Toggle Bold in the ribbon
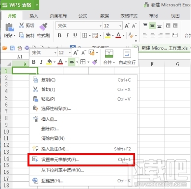The image size is (191, 189). (59, 35)
